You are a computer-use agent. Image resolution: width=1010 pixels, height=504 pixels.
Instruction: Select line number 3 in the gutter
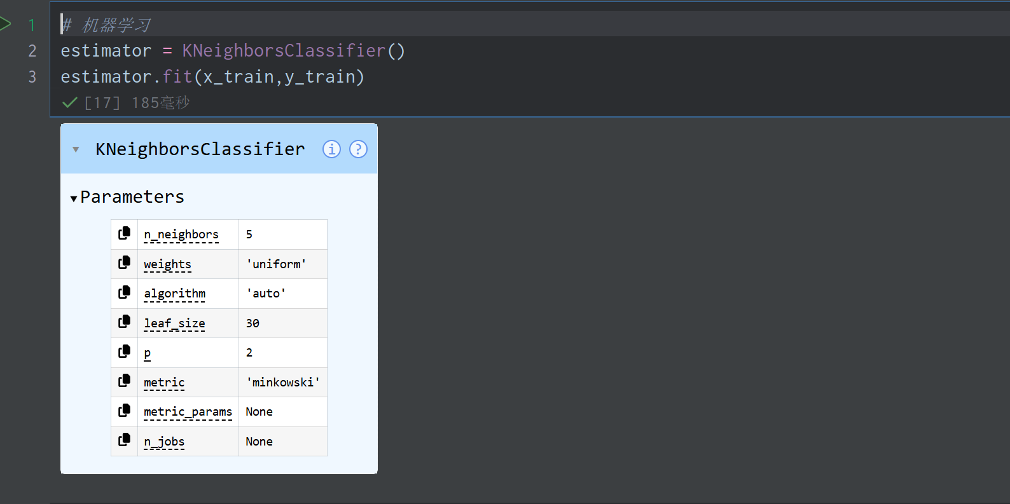point(32,77)
